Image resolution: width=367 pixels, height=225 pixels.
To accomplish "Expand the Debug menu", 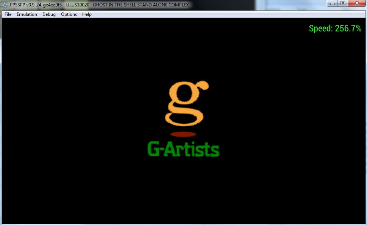I will click(49, 14).
